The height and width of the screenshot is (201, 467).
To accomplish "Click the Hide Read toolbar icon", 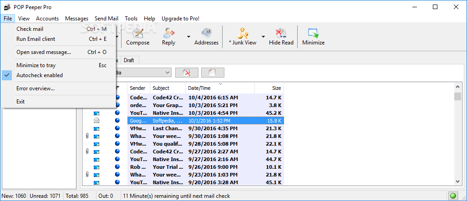I will 281,33.
